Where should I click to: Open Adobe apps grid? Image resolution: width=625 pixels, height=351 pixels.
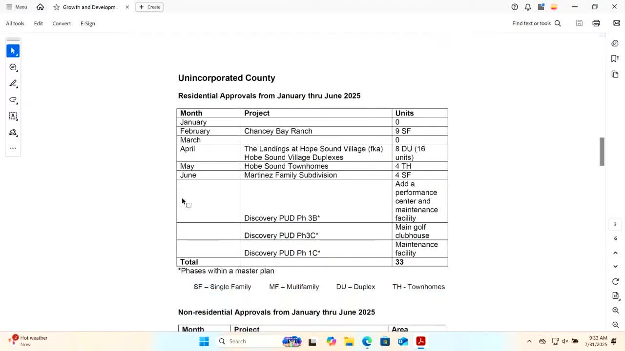[x=541, y=7]
